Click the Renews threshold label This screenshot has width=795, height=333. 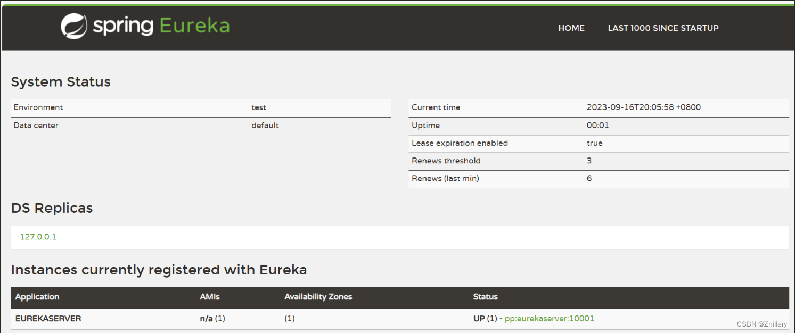[446, 161]
